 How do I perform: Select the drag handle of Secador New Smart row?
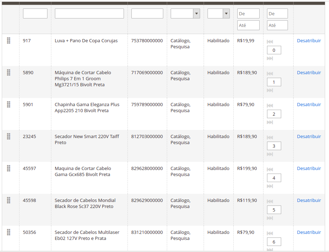tap(9, 136)
